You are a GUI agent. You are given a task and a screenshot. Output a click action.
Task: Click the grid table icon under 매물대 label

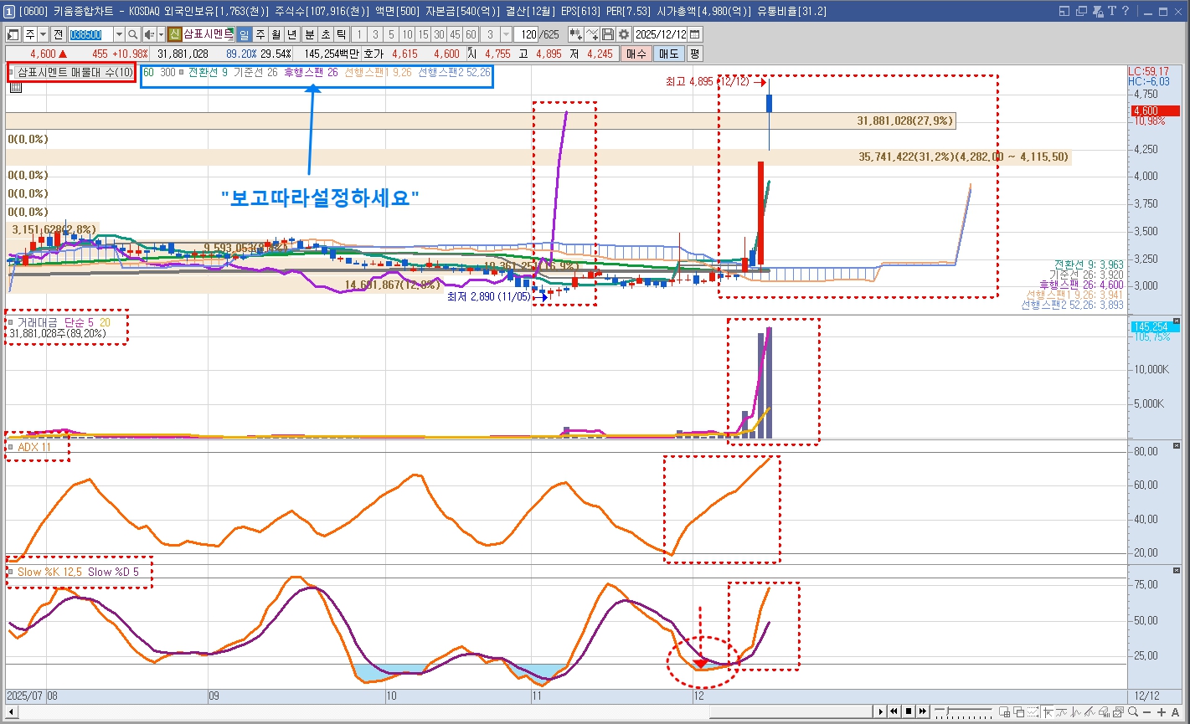[x=15, y=87]
